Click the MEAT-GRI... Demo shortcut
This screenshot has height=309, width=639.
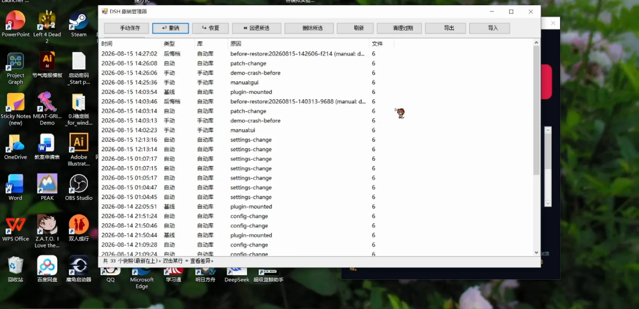pos(47,109)
